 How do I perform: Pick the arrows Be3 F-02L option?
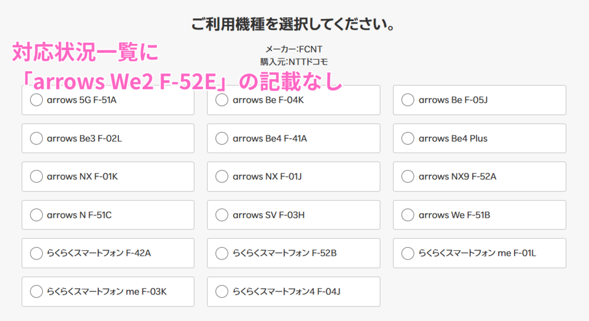(x=36, y=139)
